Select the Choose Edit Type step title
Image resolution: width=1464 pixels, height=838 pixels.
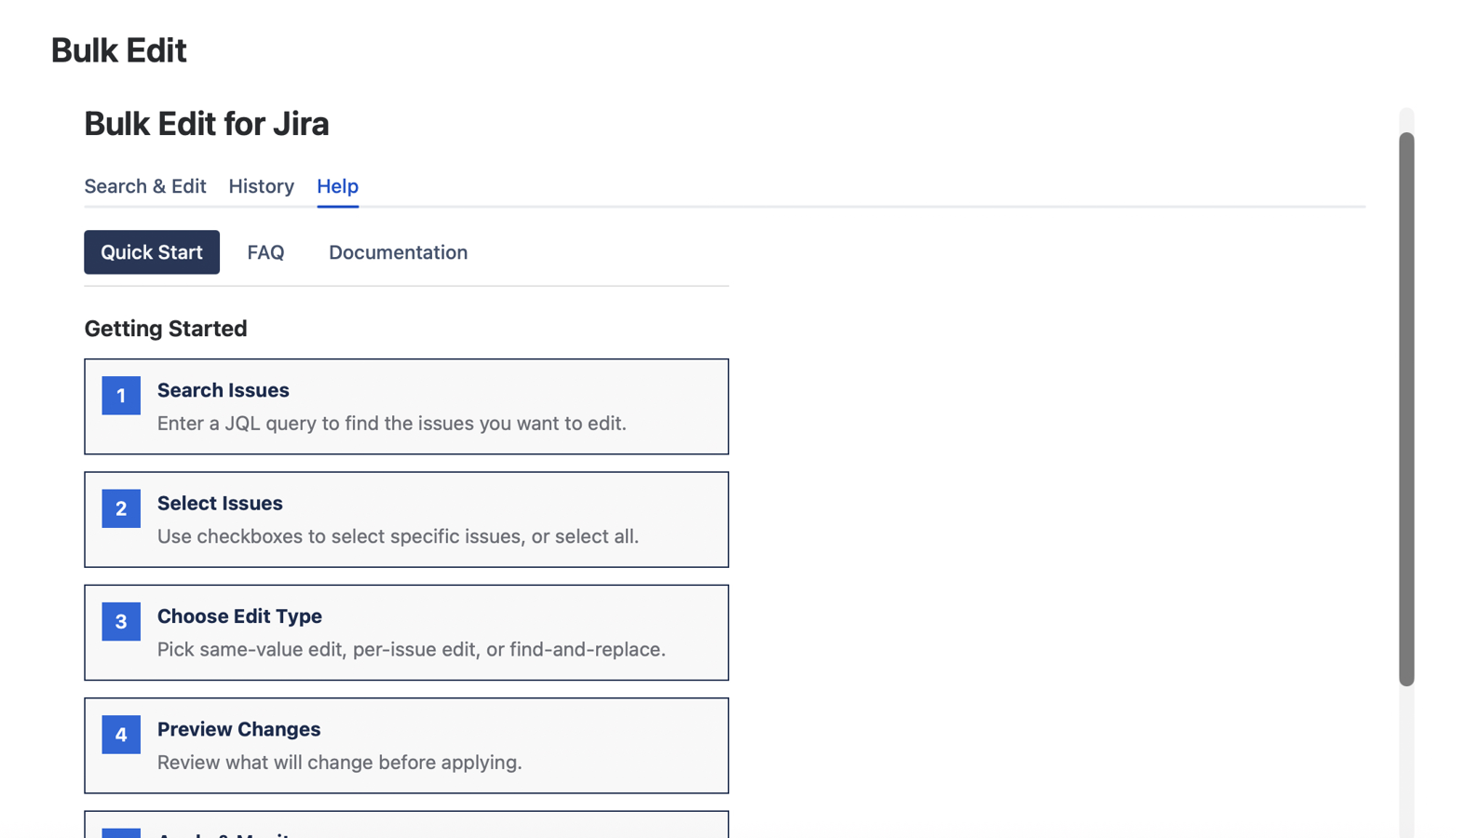tap(239, 616)
